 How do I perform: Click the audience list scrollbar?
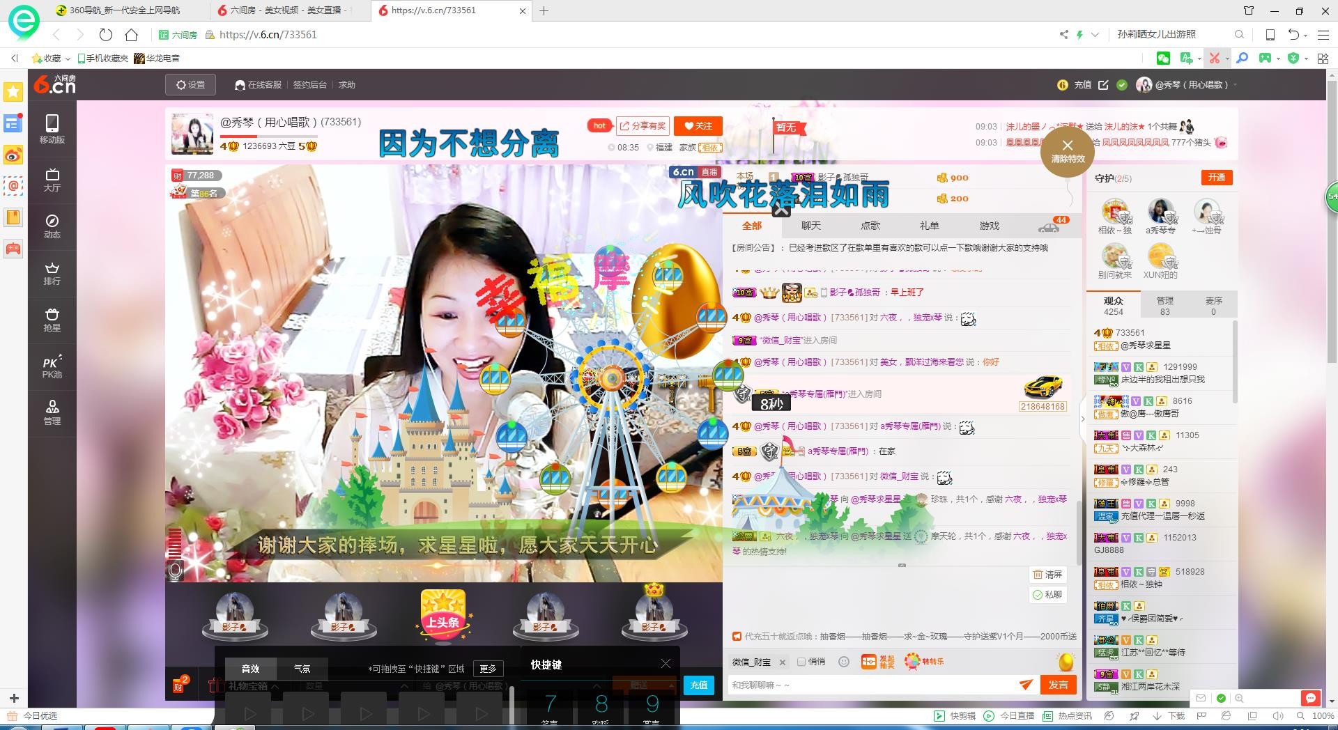(1235, 362)
